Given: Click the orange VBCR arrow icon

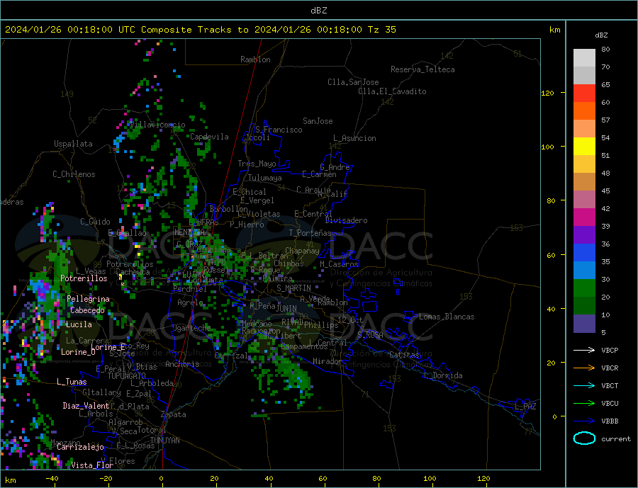Looking at the screenshot, I should (x=584, y=368).
